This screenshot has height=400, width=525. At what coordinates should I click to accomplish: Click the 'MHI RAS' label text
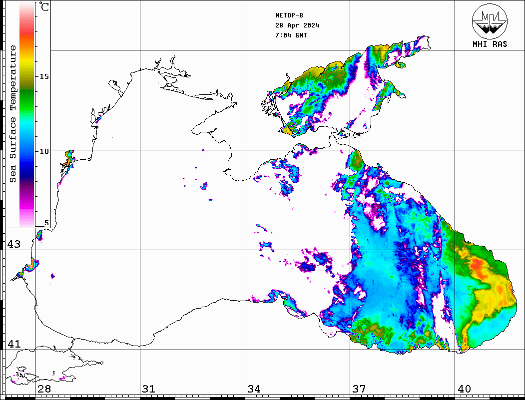tap(490, 44)
